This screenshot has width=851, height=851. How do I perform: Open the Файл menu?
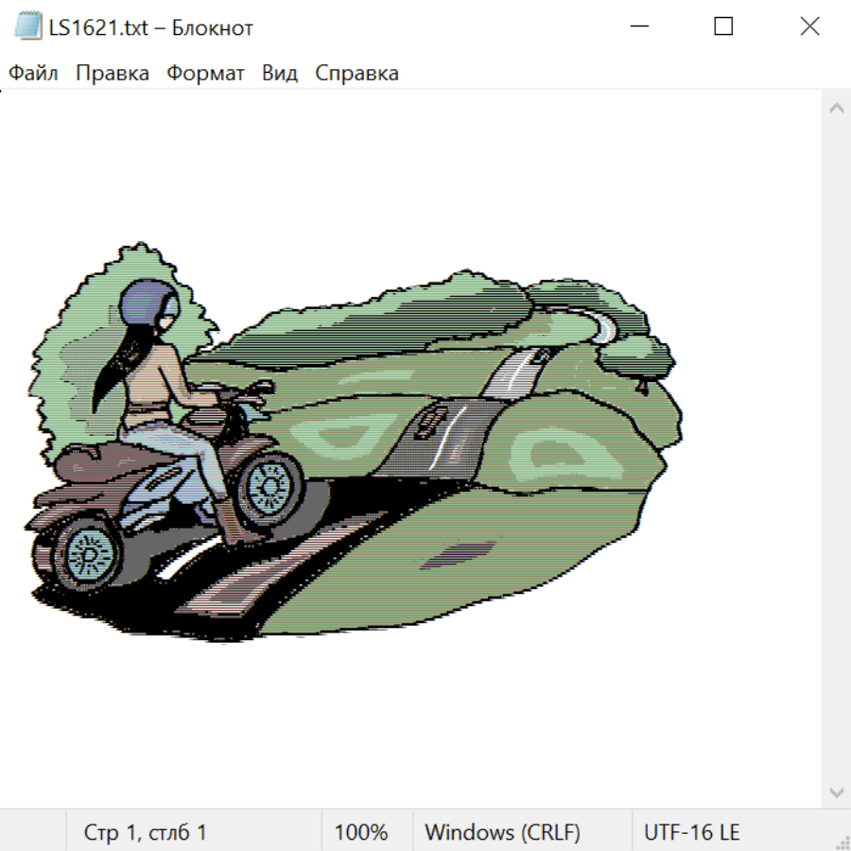tap(33, 74)
